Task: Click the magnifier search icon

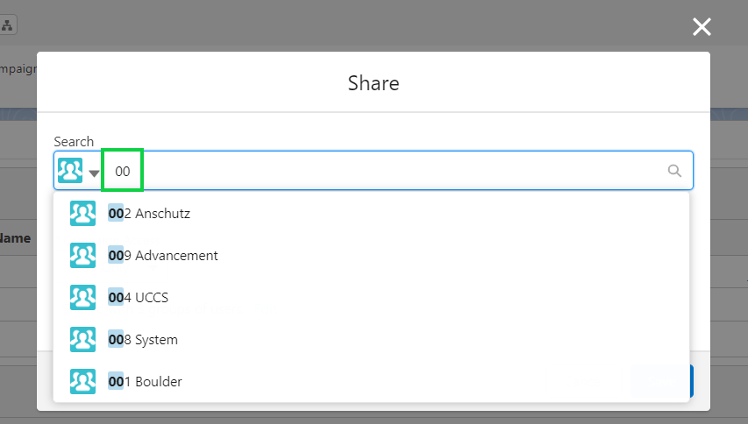Action: tap(674, 171)
